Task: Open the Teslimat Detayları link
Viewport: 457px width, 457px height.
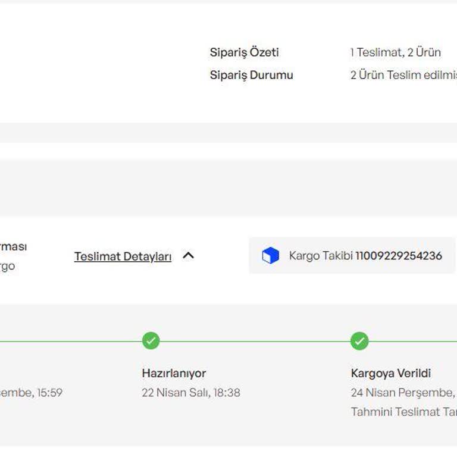Action: coord(123,256)
